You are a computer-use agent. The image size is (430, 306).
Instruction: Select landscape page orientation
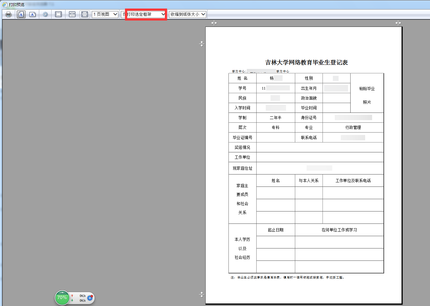(32, 14)
